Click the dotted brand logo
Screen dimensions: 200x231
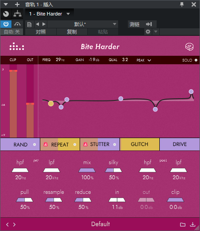(x=17, y=46)
